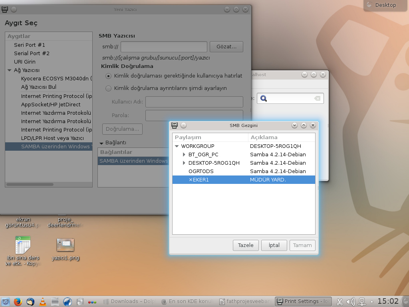Launch Thunderbird mail from the taskbar

[30, 302]
